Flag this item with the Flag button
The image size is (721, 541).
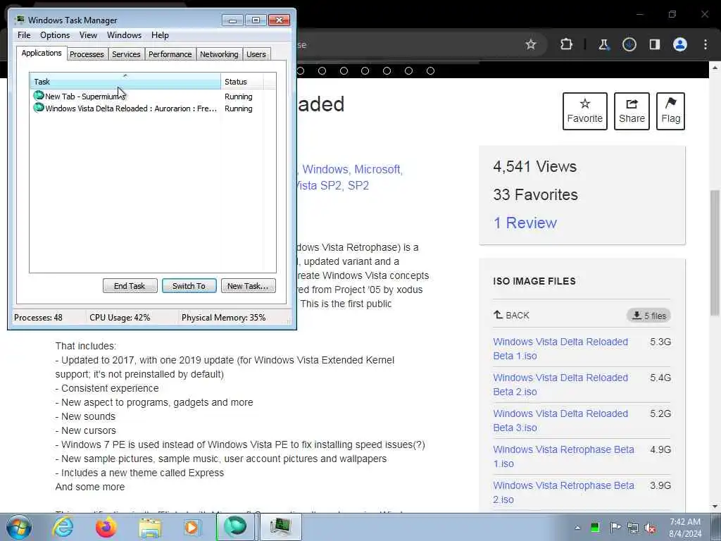click(670, 111)
